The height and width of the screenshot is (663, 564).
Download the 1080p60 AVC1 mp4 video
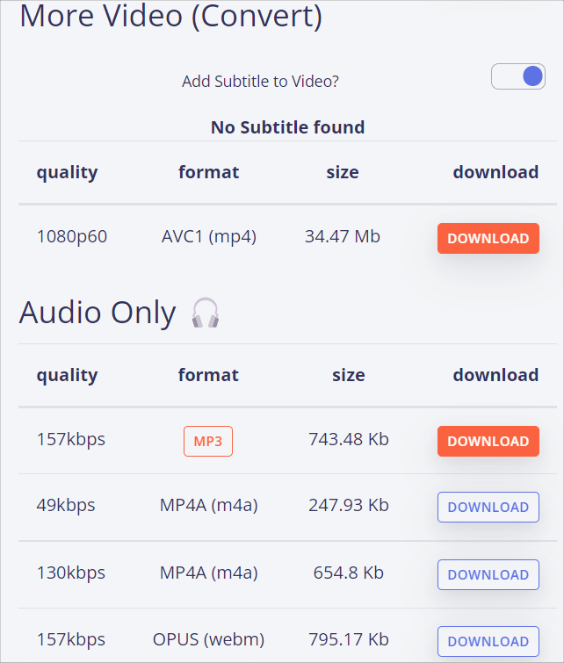point(488,239)
